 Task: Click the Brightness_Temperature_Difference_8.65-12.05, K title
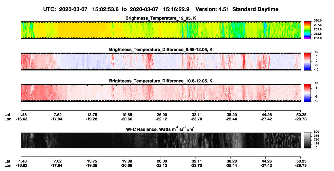point(161,49)
